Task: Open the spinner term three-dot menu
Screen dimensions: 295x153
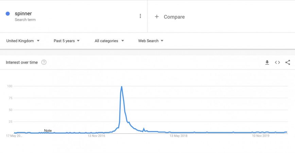Action: tap(140, 16)
